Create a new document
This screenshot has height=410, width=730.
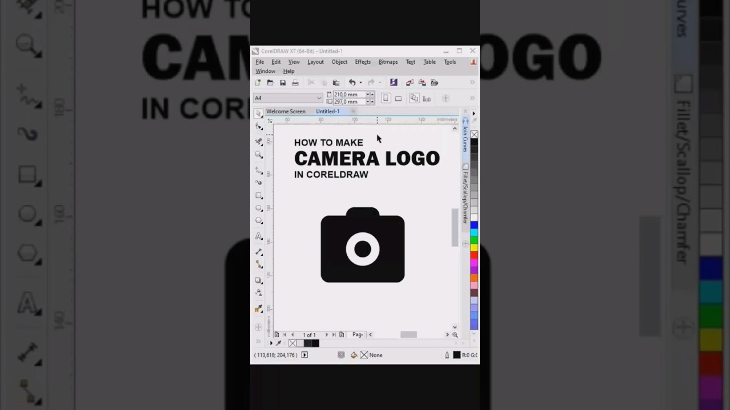tap(258, 83)
